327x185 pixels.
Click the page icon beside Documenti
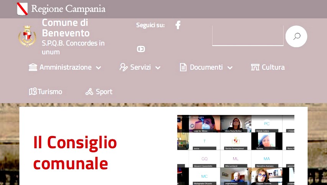click(x=183, y=67)
